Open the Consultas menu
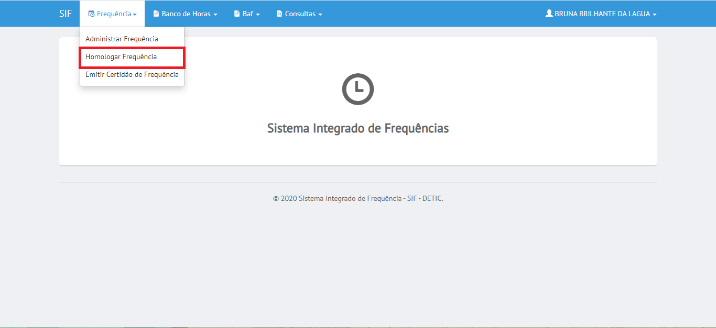716x328 pixels. pyautogui.click(x=299, y=14)
